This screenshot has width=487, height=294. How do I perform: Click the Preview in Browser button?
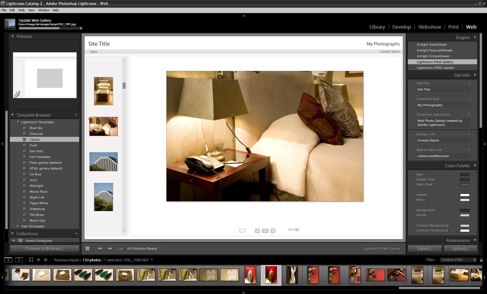(x=44, y=249)
